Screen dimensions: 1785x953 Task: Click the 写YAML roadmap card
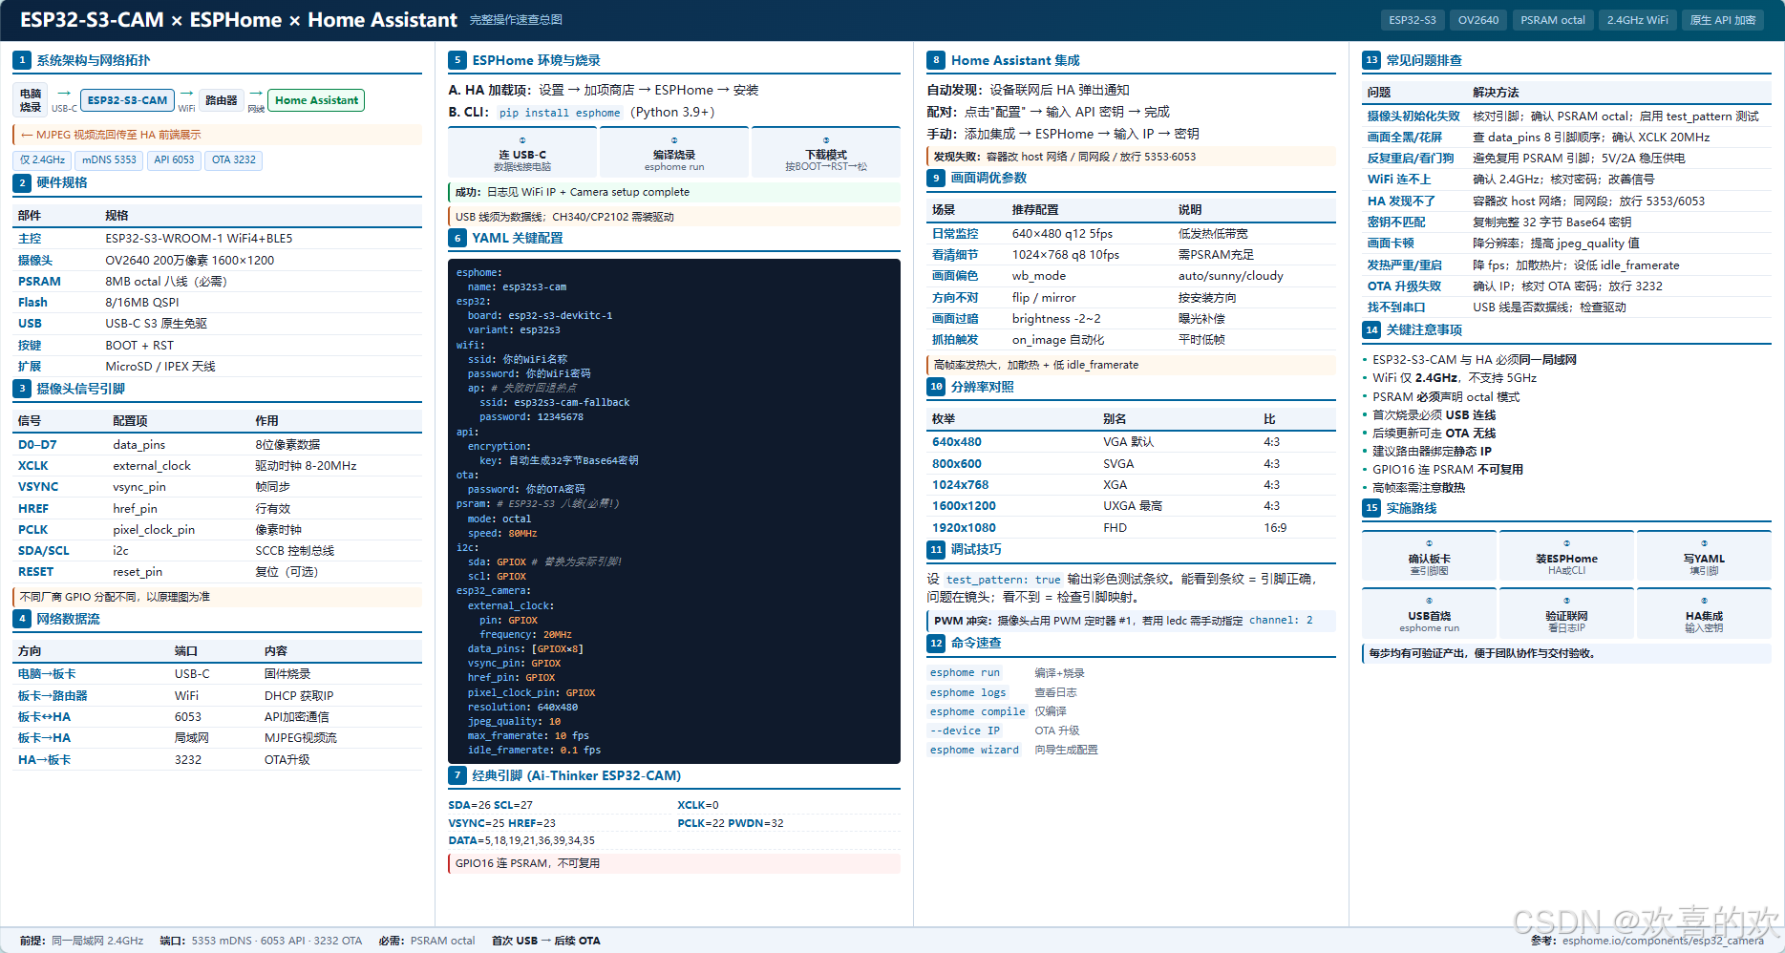[1704, 558]
